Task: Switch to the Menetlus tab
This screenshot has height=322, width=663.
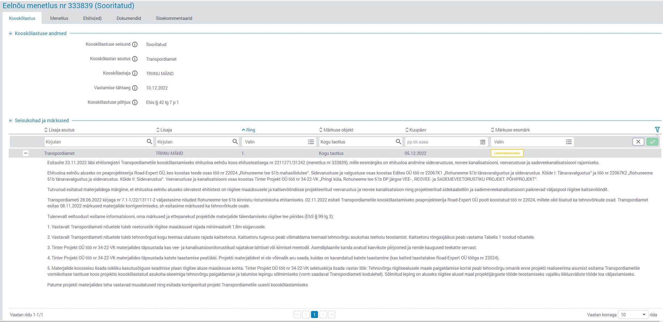Action: (x=59, y=18)
